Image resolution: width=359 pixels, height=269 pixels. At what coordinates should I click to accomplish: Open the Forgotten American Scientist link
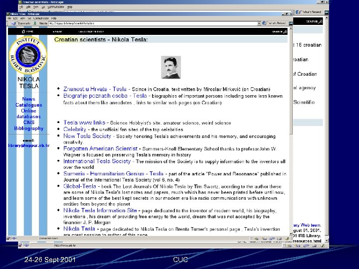(x=100, y=148)
